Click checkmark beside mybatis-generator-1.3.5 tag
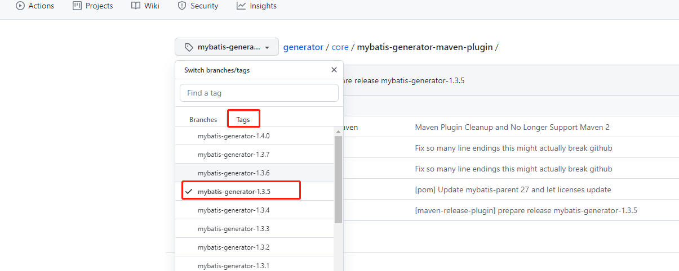The width and height of the screenshot is (679, 271). tap(189, 192)
